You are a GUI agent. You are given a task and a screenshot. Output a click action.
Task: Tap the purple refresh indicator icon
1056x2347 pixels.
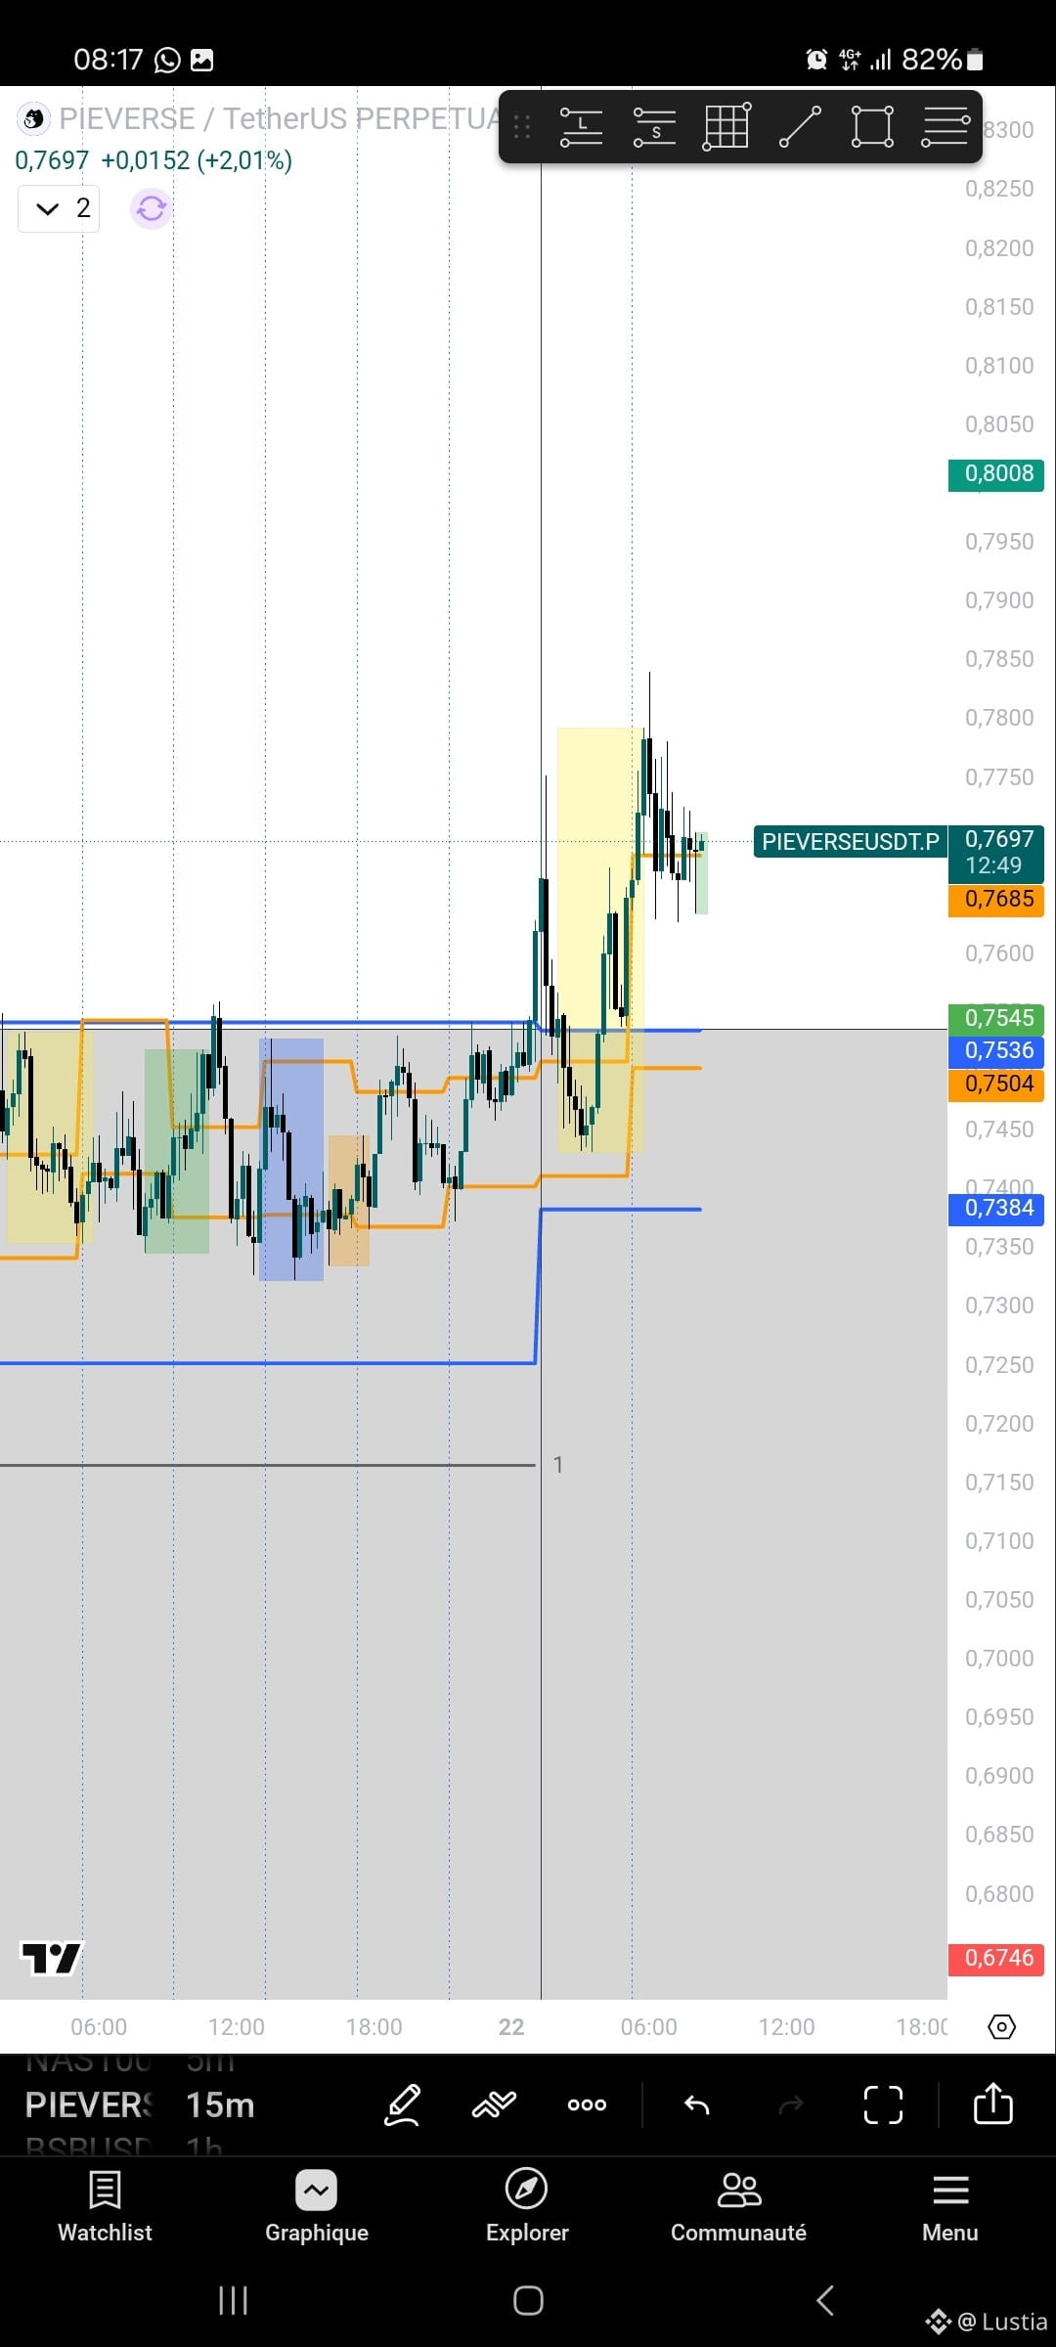[151, 208]
